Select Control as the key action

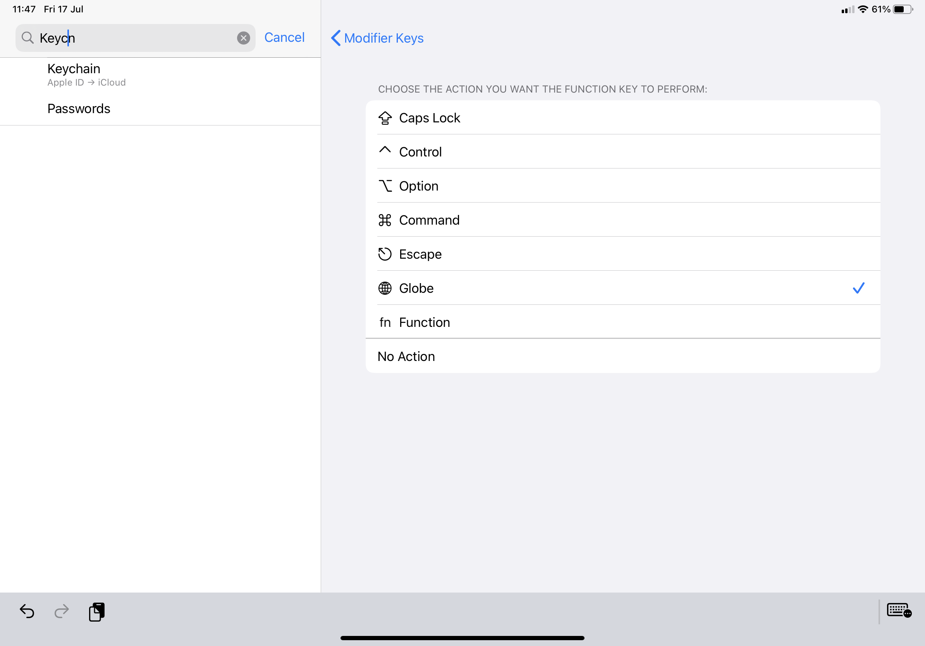coord(622,152)
